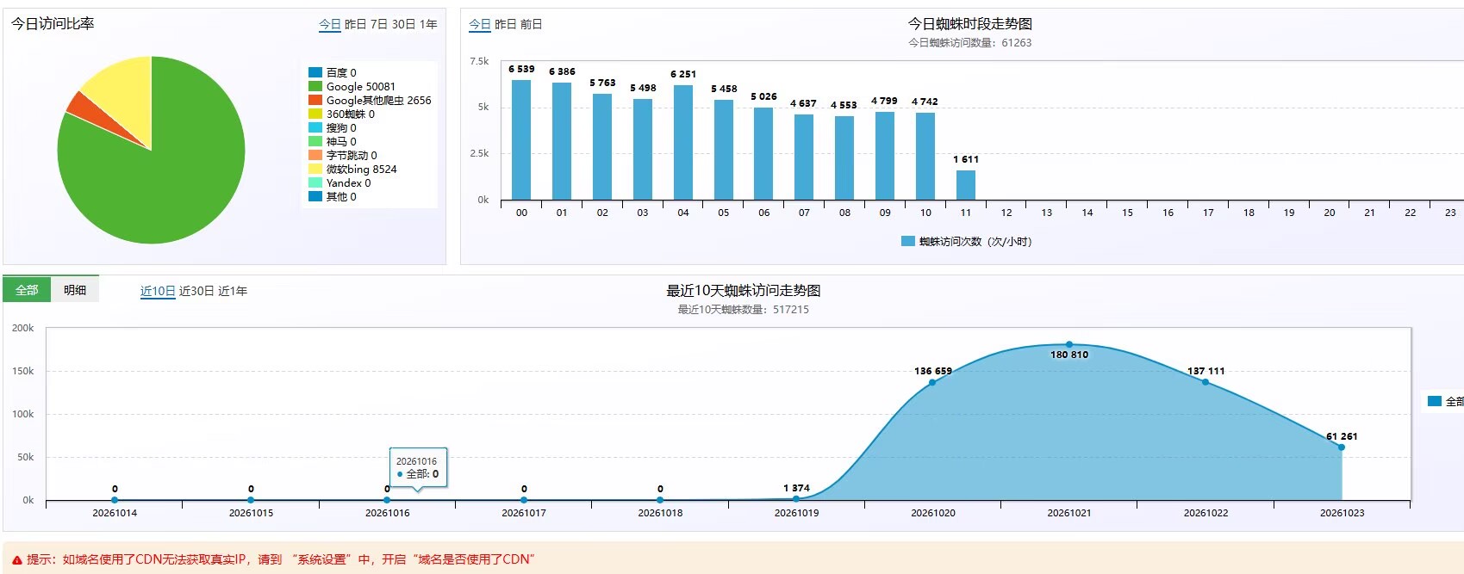Click the 最近10天蜘蛛数量: 517215 subtitle
The image size is (1464, 574).
[744, 310]
